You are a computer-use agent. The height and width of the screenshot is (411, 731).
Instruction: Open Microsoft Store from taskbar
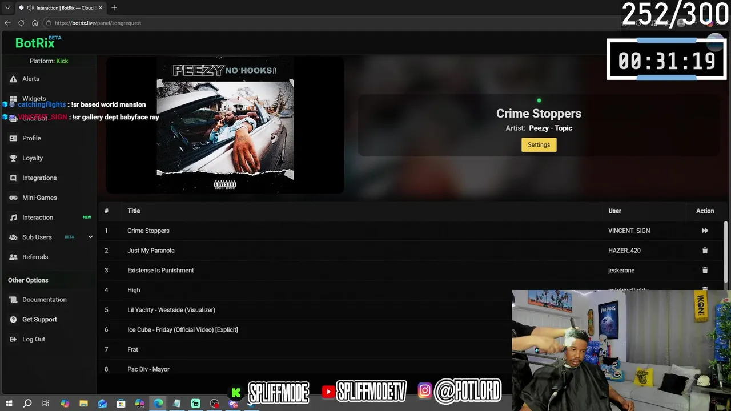point(121,404)
